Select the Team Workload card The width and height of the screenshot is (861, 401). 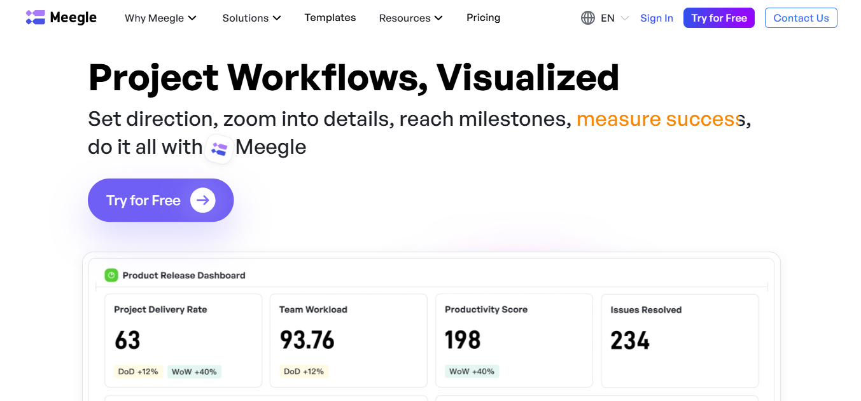click(348, 340)
